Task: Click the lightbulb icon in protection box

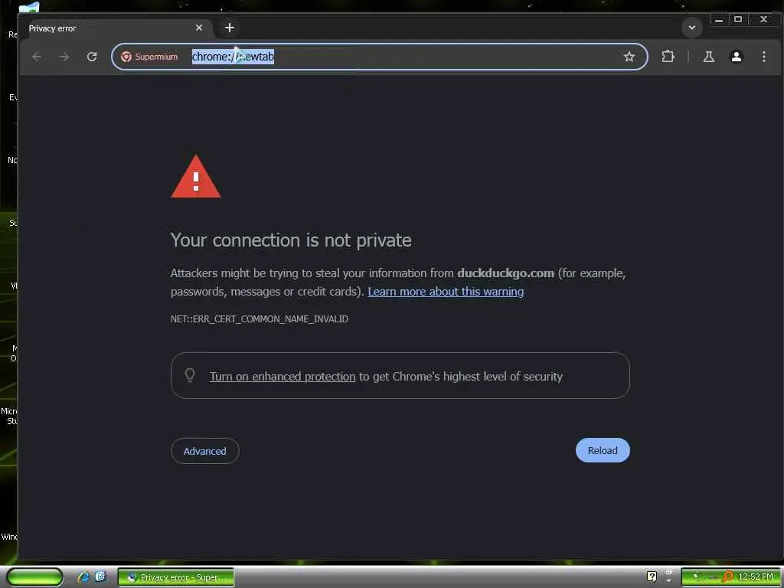Action: [190, 375]
